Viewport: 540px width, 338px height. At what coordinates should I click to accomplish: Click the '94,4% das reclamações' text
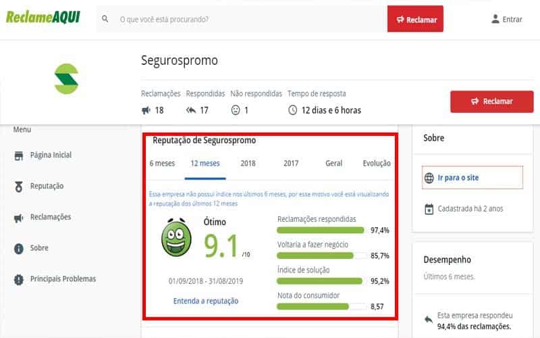click(x=474, y=327)
